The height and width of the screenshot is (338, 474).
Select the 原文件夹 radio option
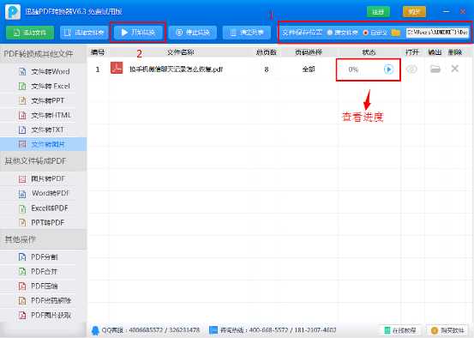click(343, 33)
